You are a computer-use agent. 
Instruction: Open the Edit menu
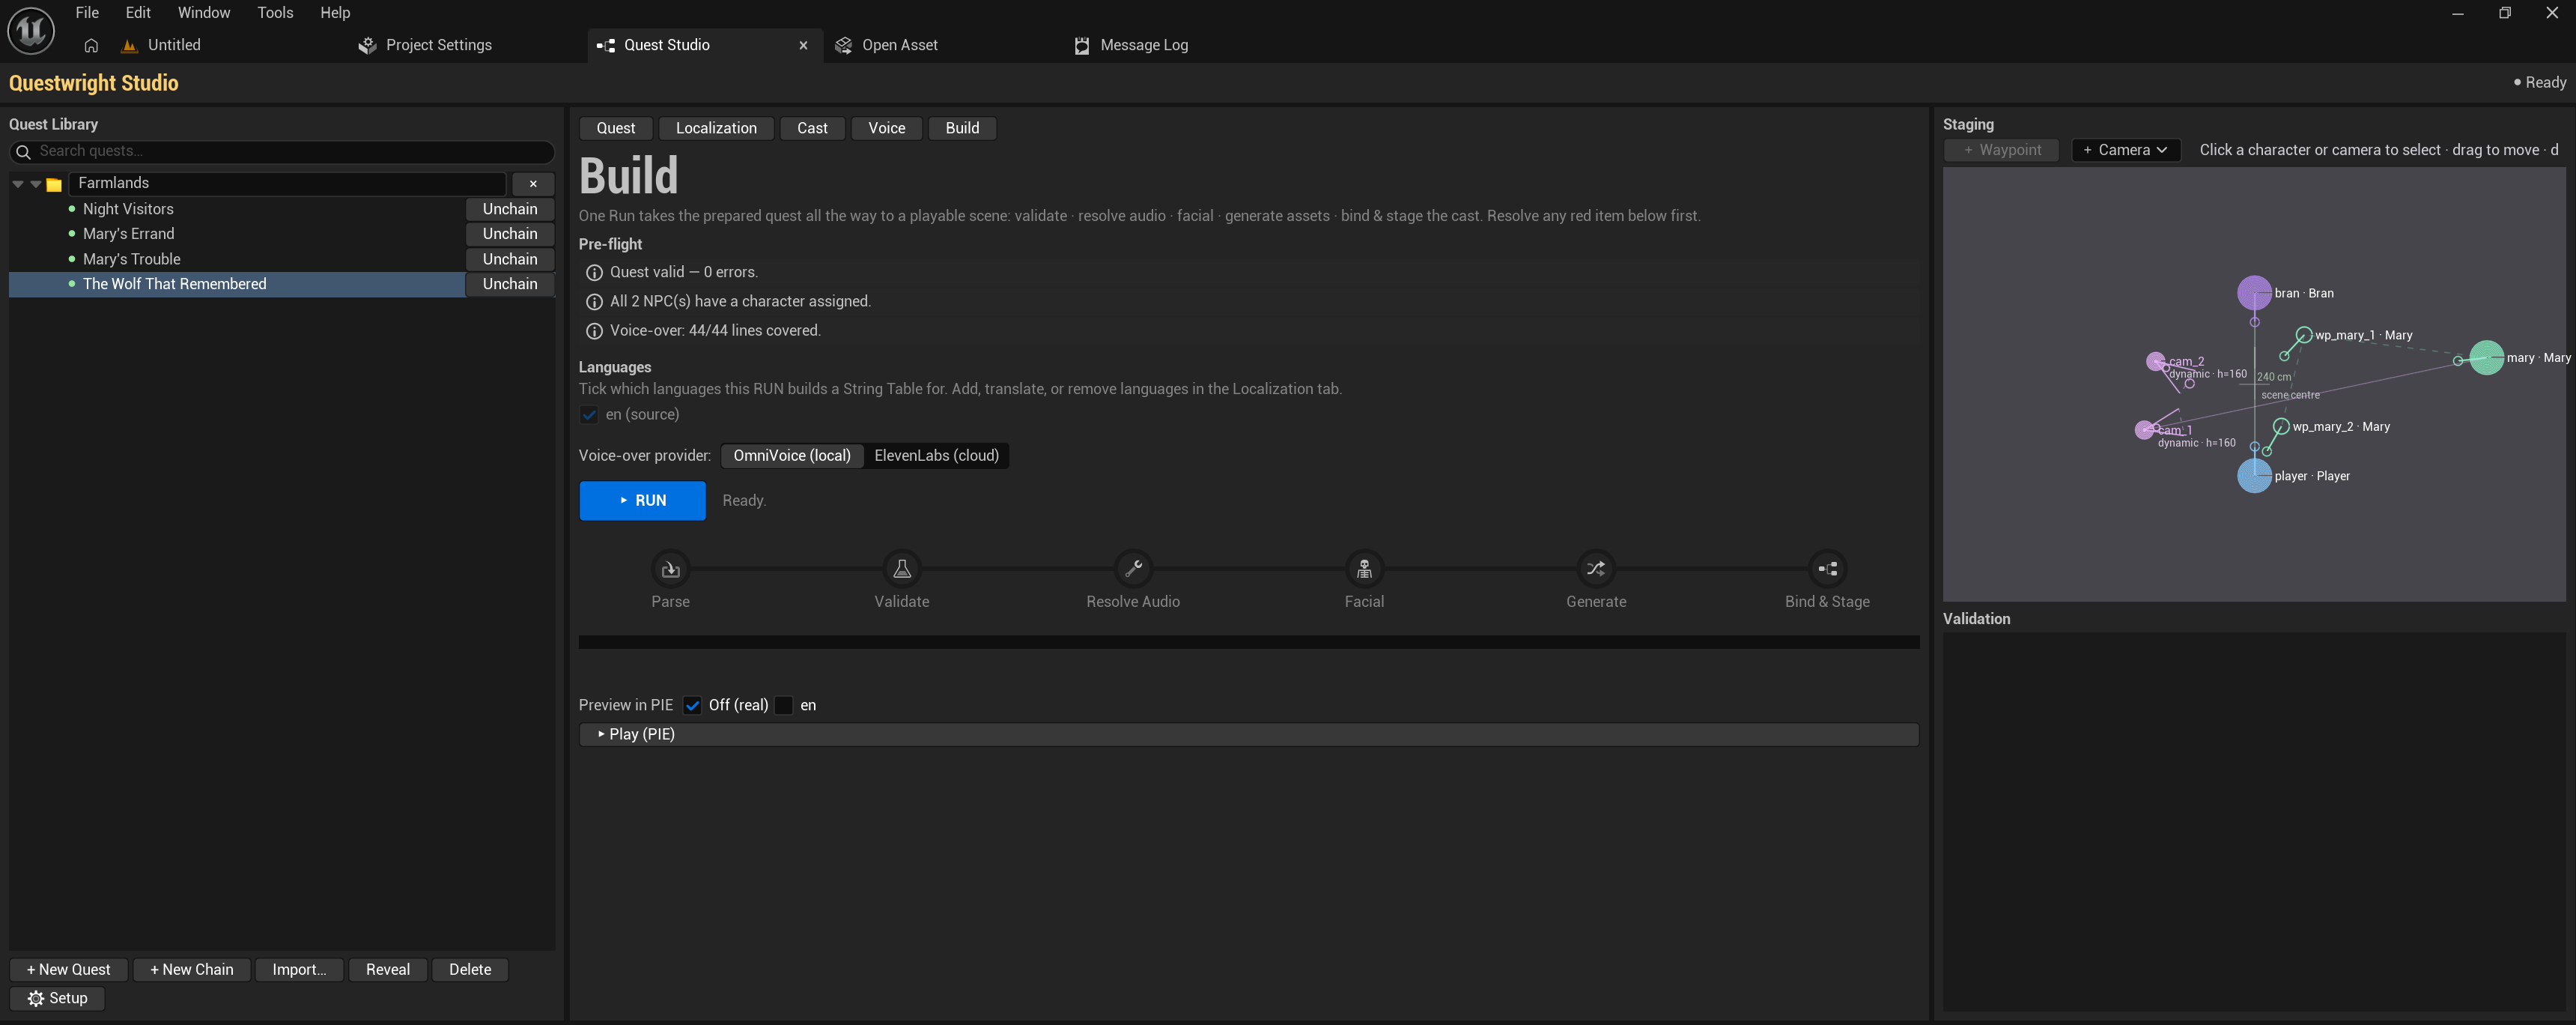tap(138, 13)
